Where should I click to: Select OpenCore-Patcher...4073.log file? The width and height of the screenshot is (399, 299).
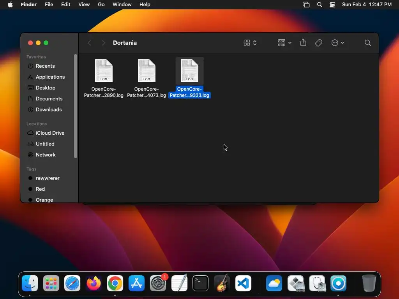tap(147, 78)
